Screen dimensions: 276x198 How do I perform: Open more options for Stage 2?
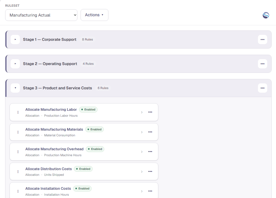[x=263, y=64]
